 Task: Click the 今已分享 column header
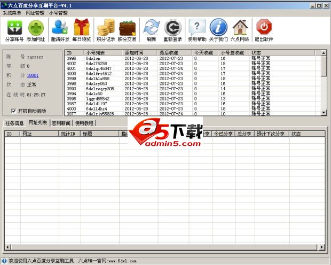[x=224, y=134]
